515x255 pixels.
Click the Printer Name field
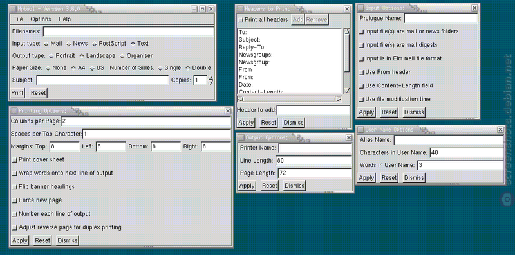(315, 148)
